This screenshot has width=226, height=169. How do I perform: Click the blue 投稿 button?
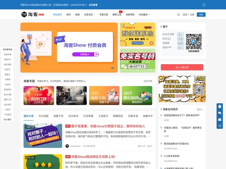point(201,14)
